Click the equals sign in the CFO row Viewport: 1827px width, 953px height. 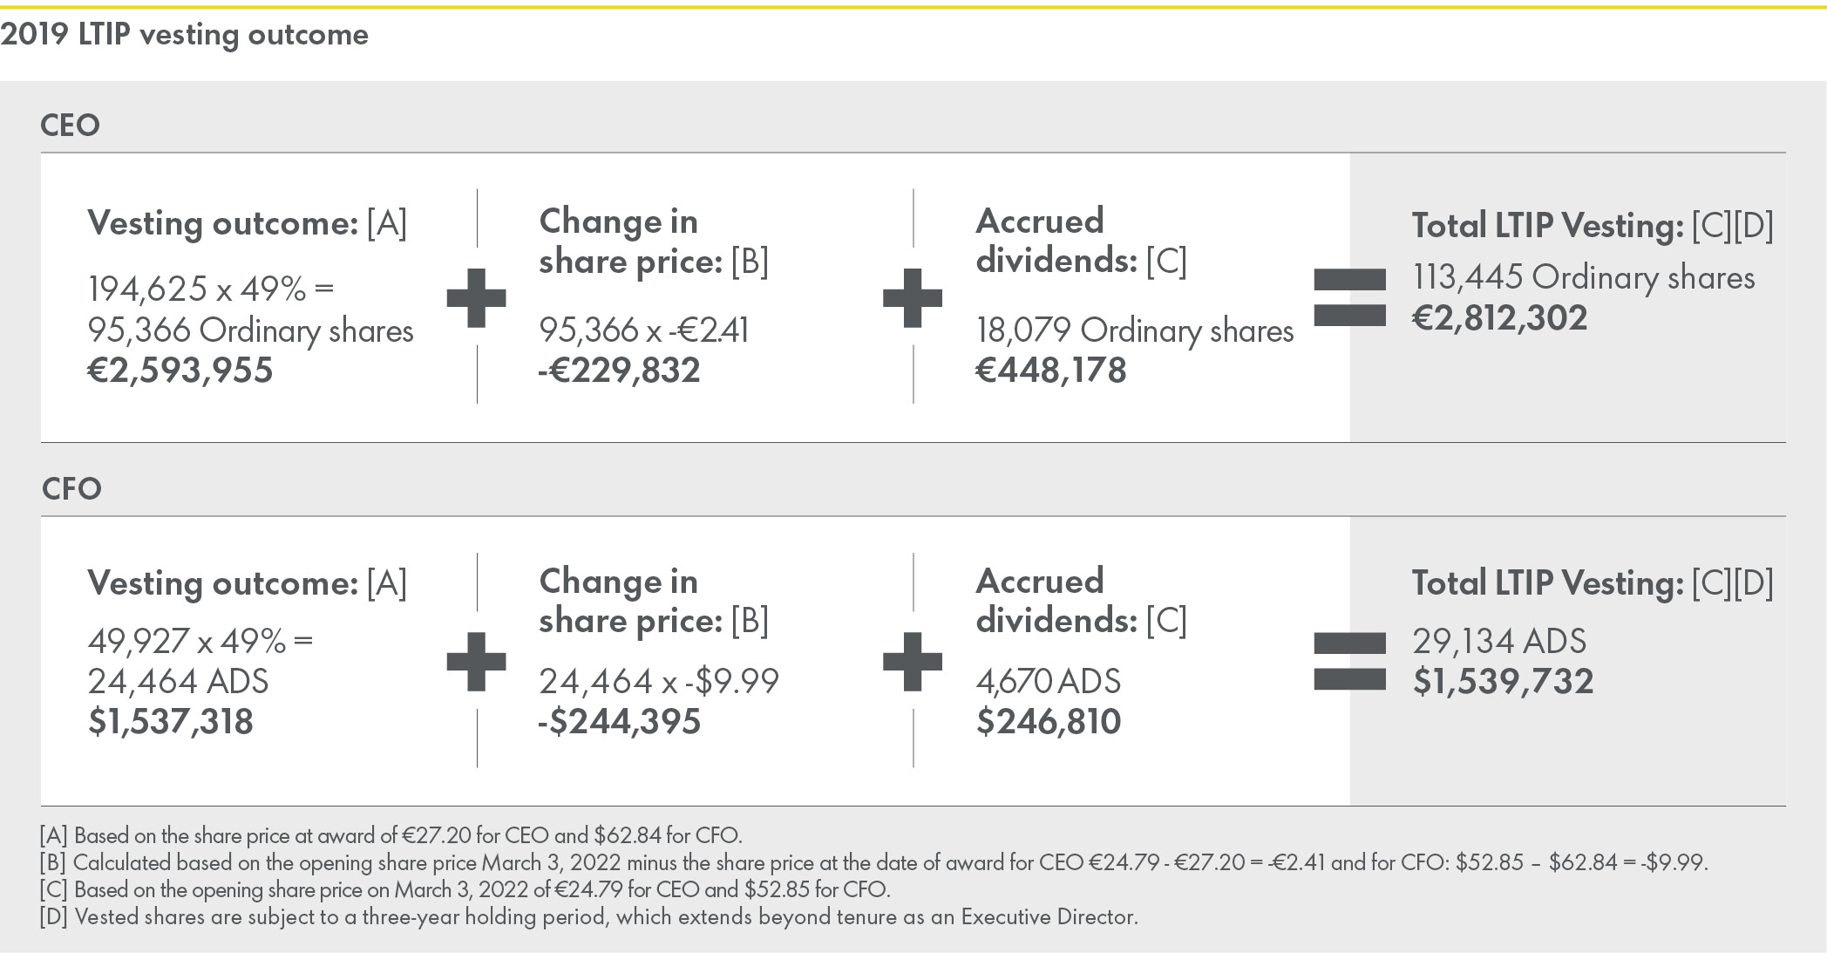point(1349,661)
